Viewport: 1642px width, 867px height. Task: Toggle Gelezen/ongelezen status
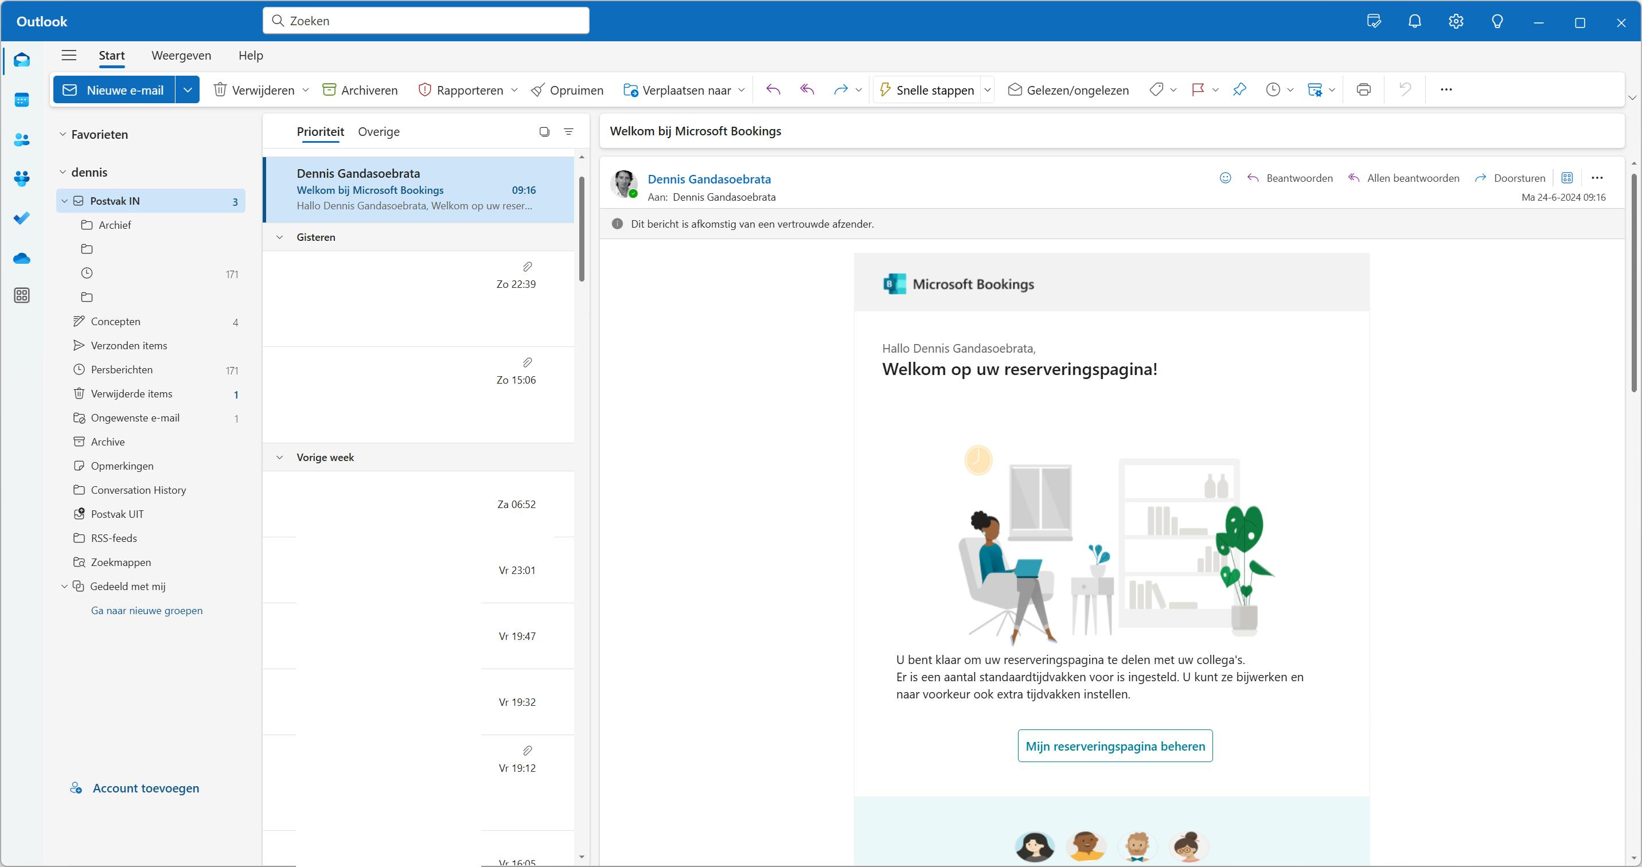(1068, 90)
